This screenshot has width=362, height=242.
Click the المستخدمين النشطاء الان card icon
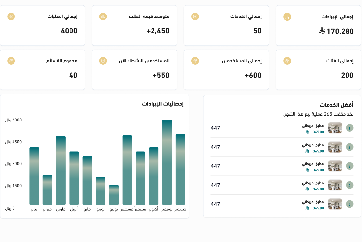click(103, 61)
